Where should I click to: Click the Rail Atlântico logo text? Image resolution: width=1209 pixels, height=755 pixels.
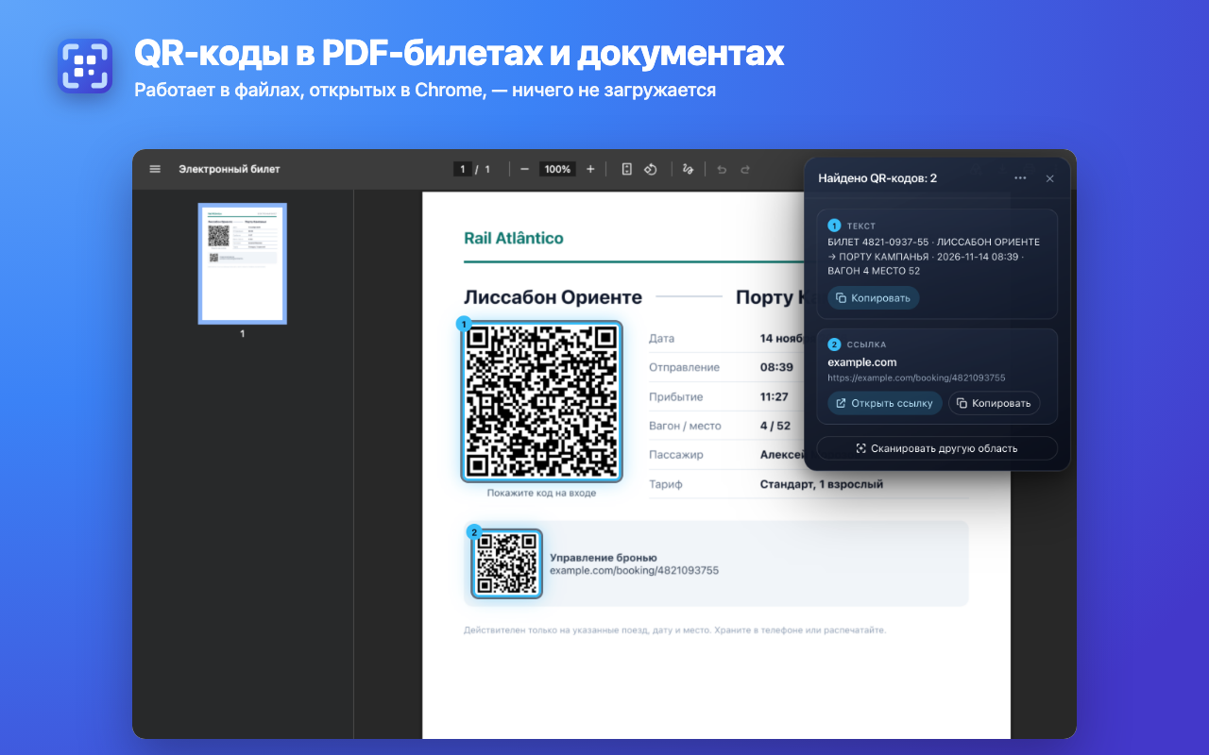[514, 238]
